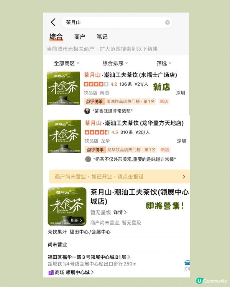
Task: Switch to the 笔记 tab
Action: pyautogui.click(x=102, y=37)
